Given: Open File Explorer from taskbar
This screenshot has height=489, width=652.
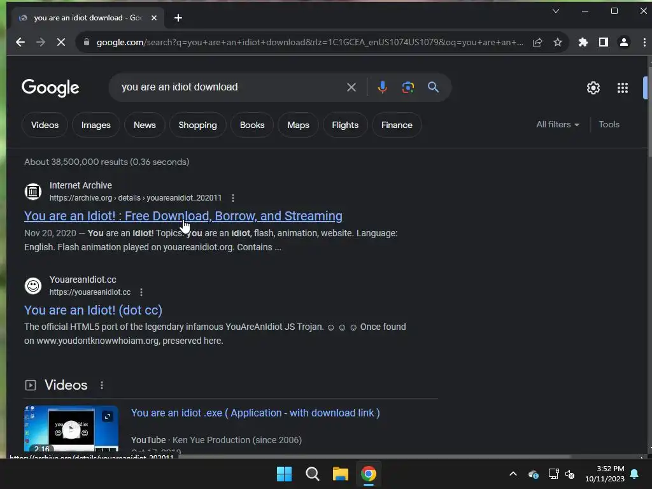Looking at the screenshot, I should (x=340, y=474).
